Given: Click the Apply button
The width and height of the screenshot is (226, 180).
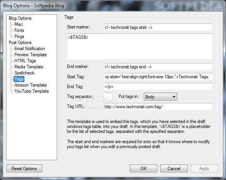Looking at the screenshot, I should tap(204, 169).
